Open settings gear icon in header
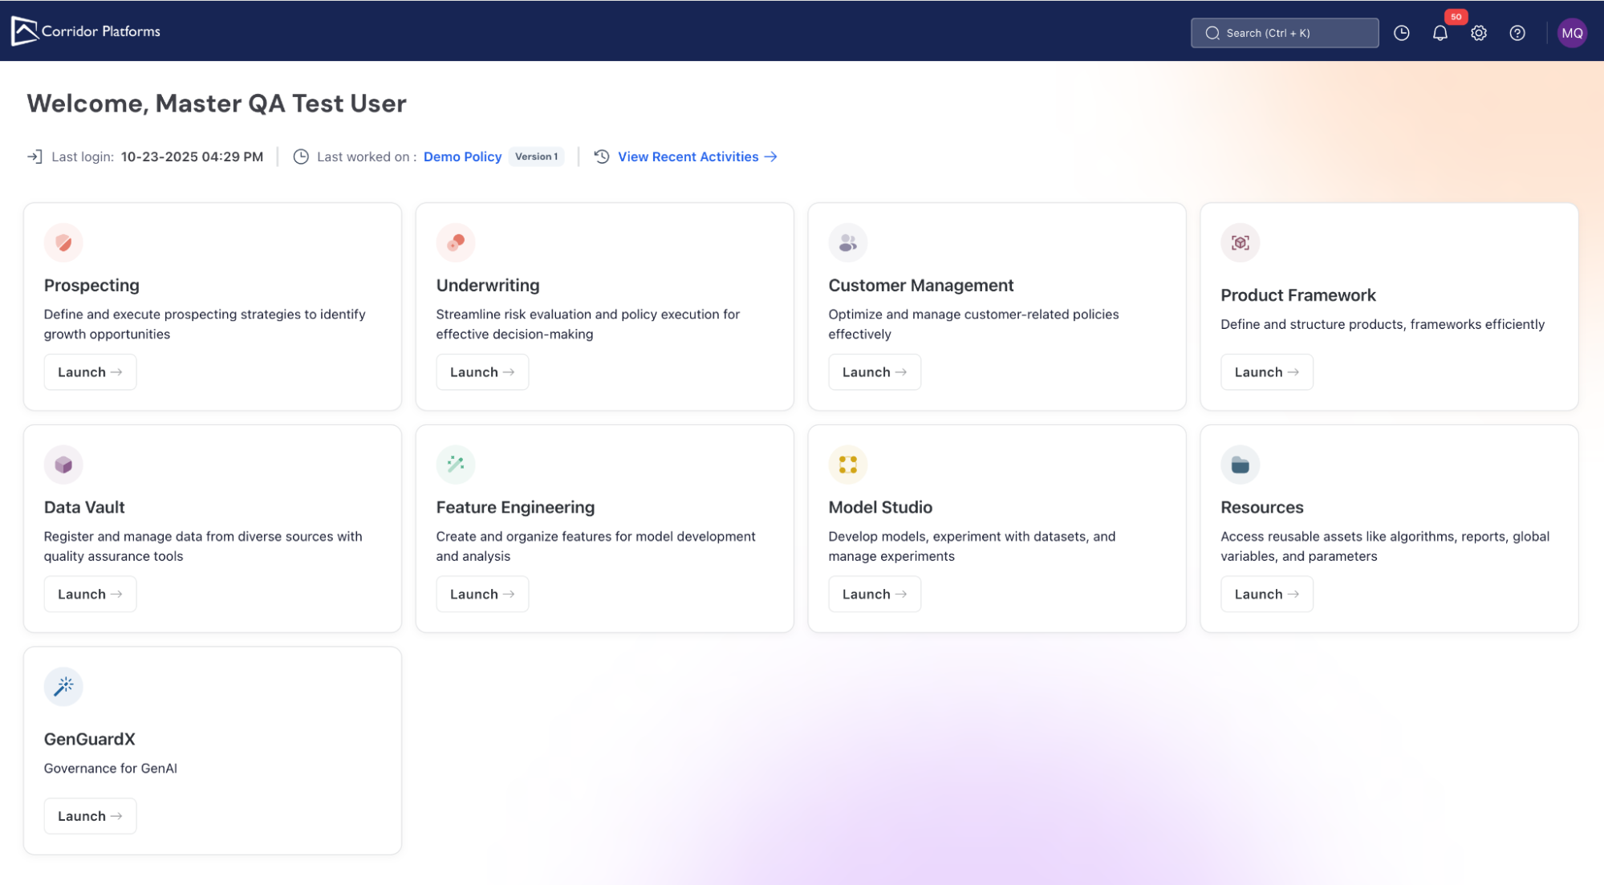The width and height of the screenshot is (1604, 885). click(x=1478, y=33)
